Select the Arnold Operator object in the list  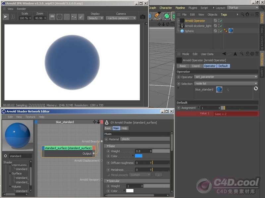195,21
